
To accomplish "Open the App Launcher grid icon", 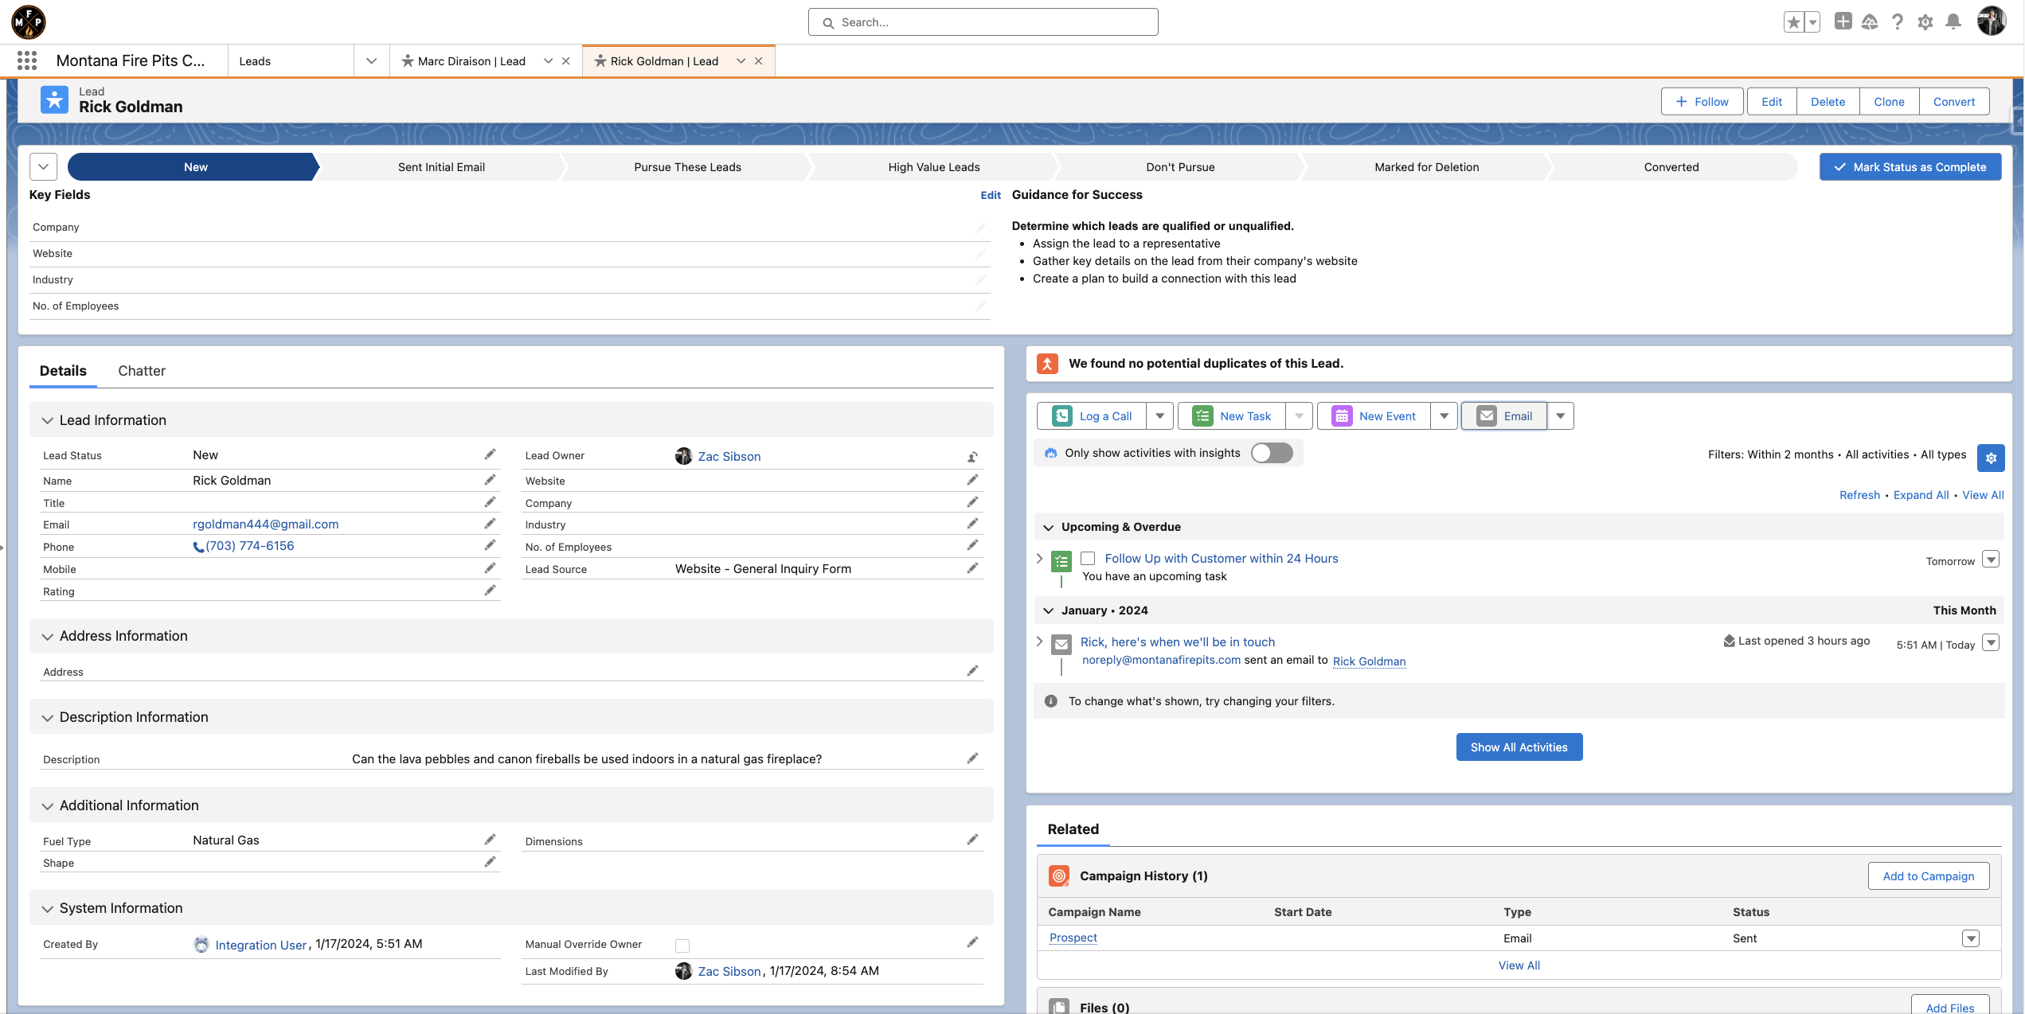I will coord(27,60).
